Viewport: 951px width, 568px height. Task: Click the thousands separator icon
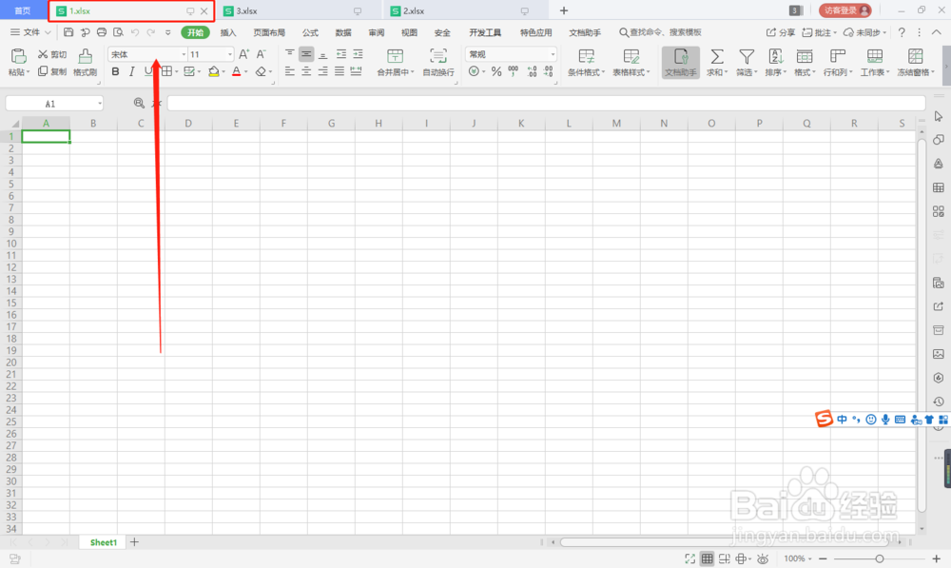click(514, 71)
